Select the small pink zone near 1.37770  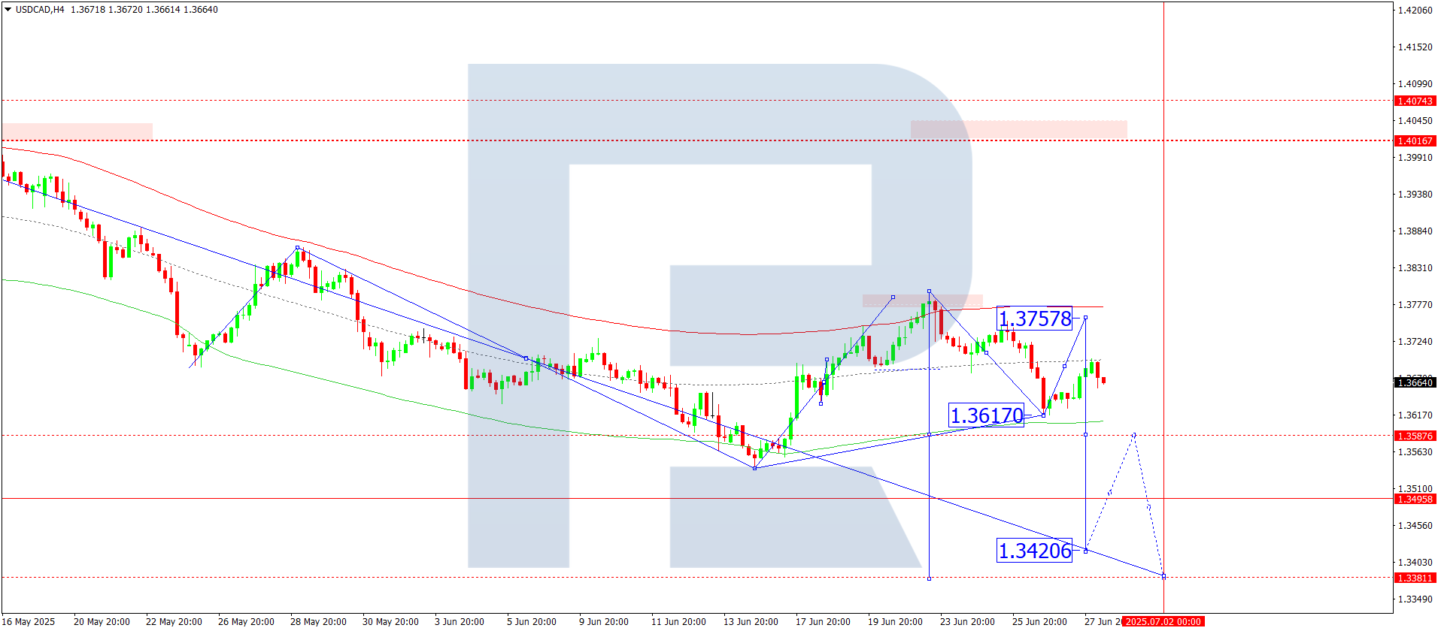point(922,300)
